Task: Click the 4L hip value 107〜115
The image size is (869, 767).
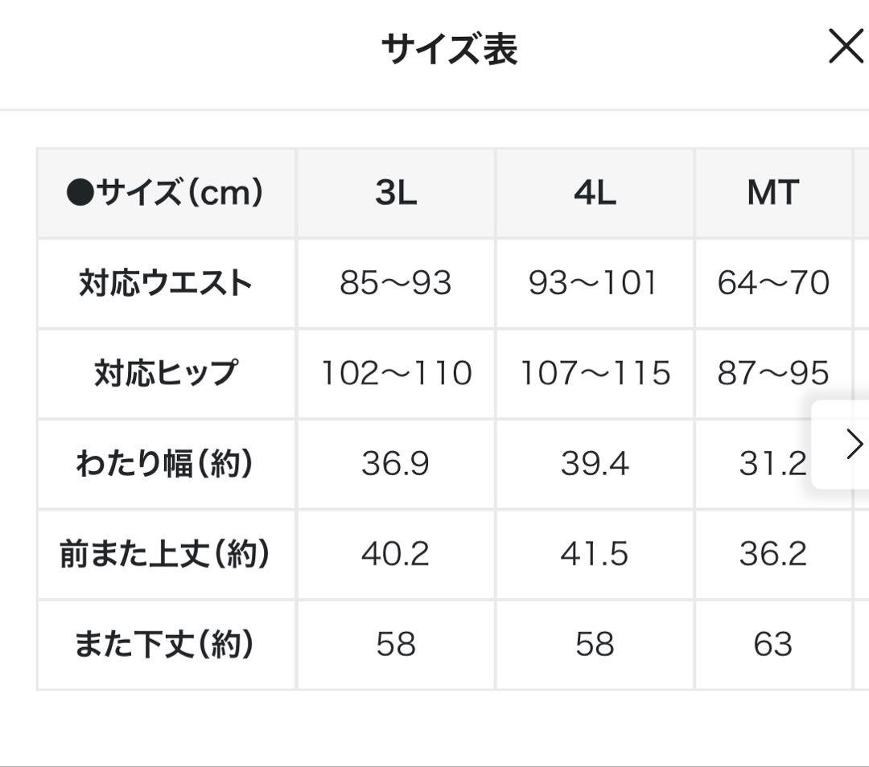Action: pyautogui.click(x=595, y=373)
